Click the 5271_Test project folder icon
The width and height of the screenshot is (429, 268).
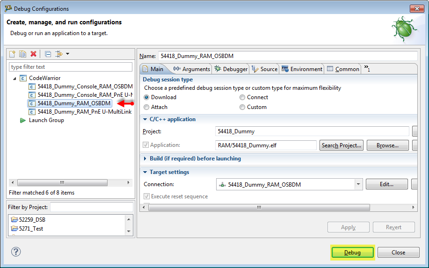tap(14, 228)
